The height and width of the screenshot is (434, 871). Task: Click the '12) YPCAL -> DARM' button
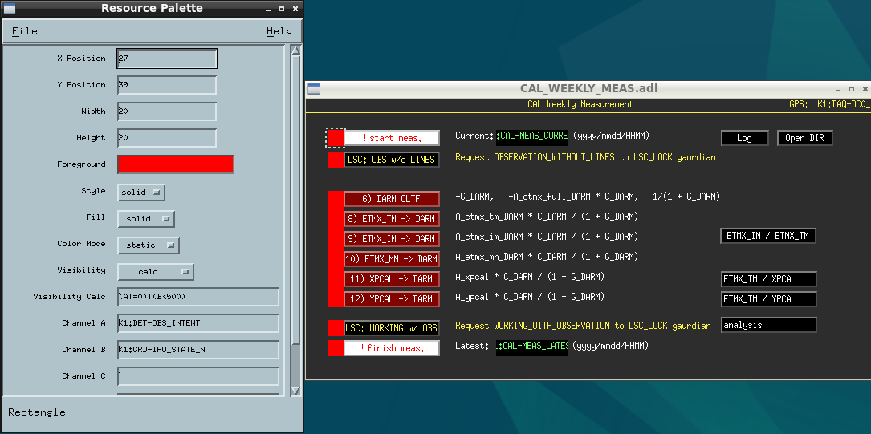392,298
